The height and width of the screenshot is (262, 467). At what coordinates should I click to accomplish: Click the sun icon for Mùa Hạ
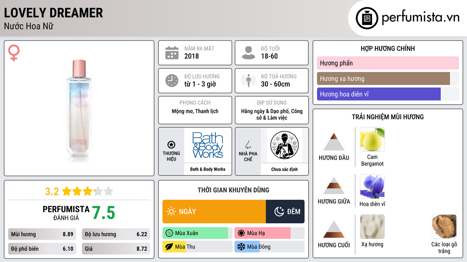(241, 233)
